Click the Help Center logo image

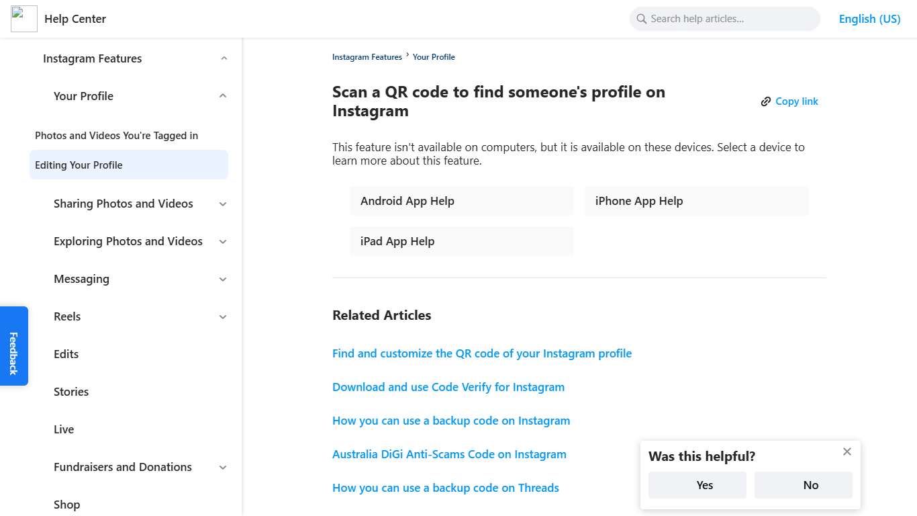pos(24,19)
